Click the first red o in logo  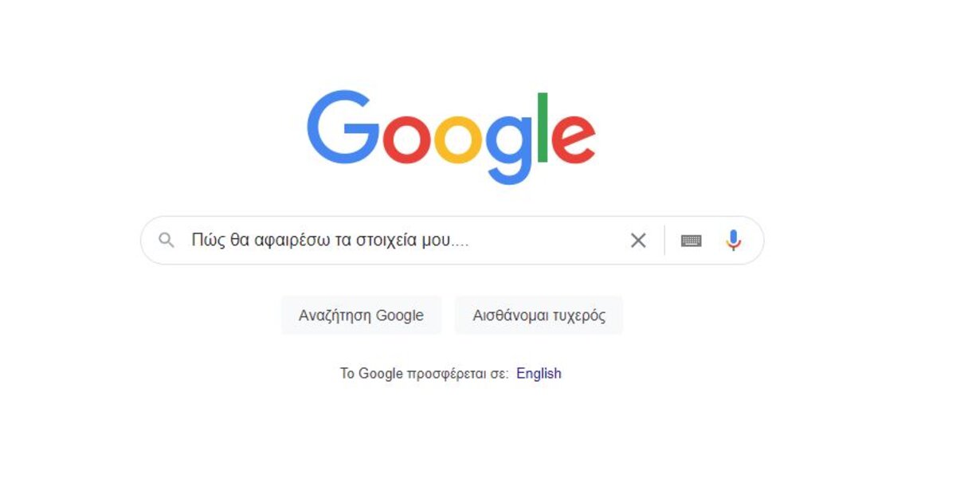pyautogui.click(x=406, y=139)
